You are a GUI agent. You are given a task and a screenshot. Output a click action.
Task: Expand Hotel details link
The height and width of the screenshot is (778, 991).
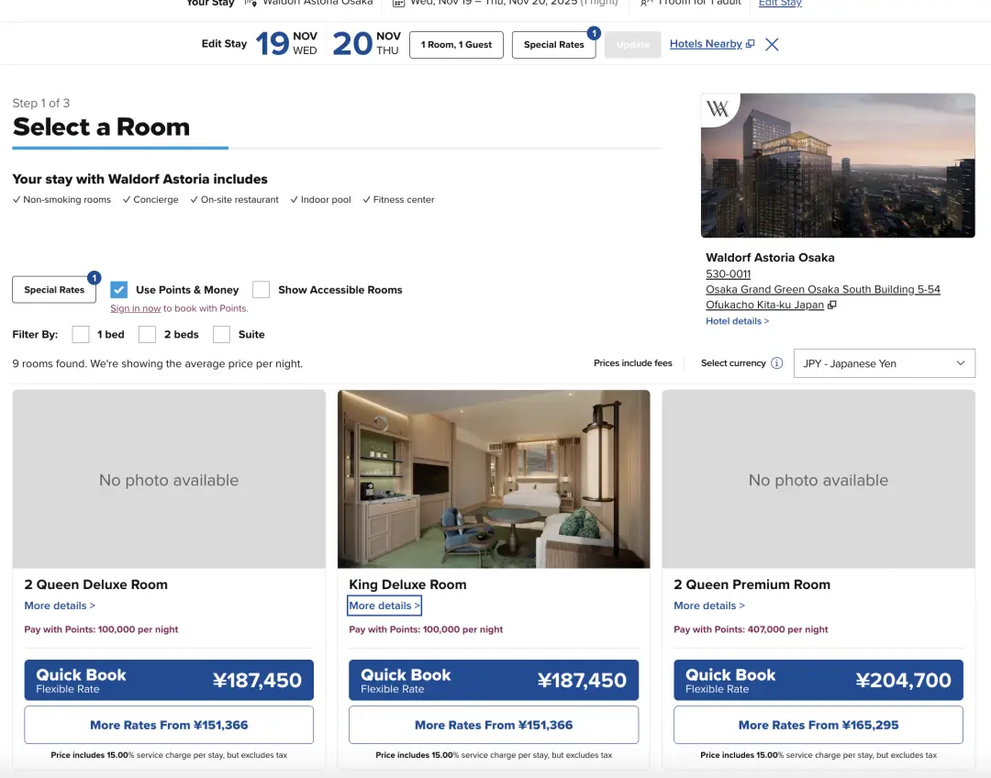pyautogui.click(x=737, y=321)
